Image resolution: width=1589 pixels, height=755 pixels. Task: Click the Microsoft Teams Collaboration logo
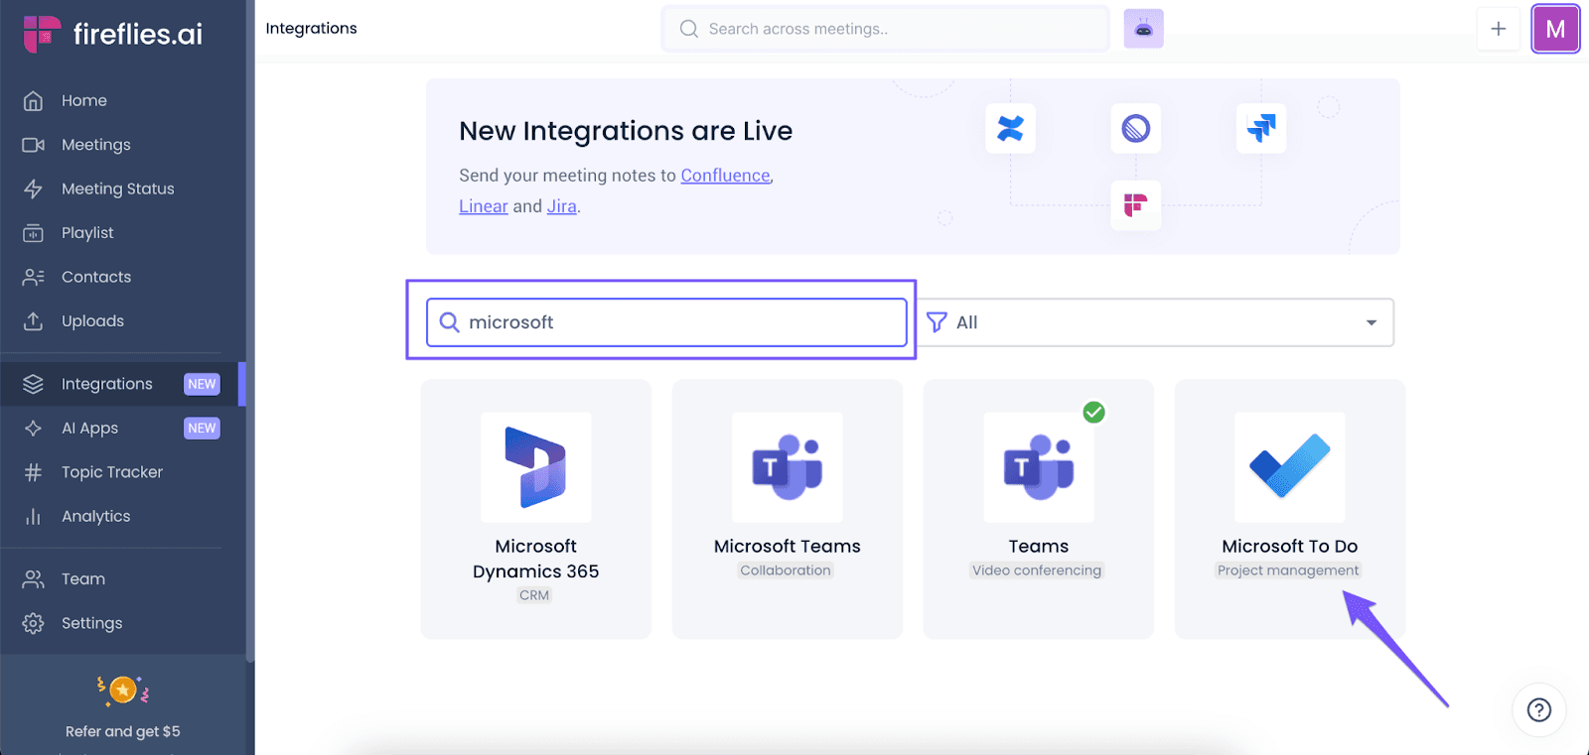pyautogui.click(x=788, y=467)
